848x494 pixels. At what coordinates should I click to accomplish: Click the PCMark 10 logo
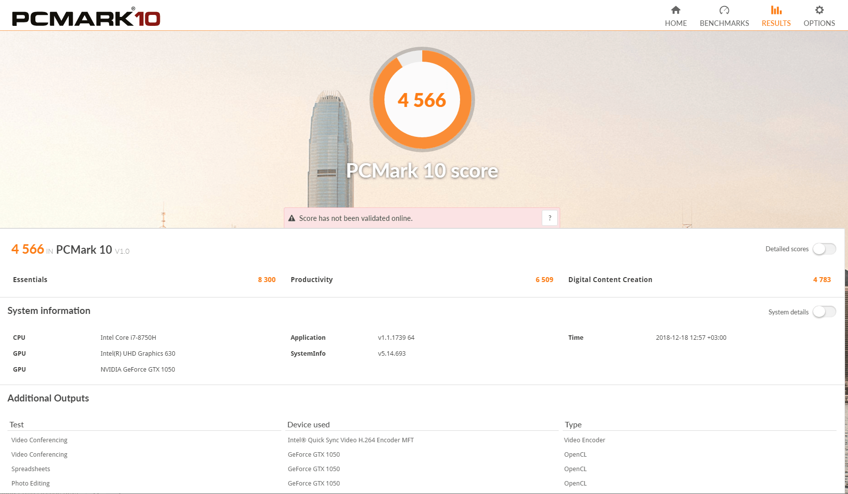[86, 18]
